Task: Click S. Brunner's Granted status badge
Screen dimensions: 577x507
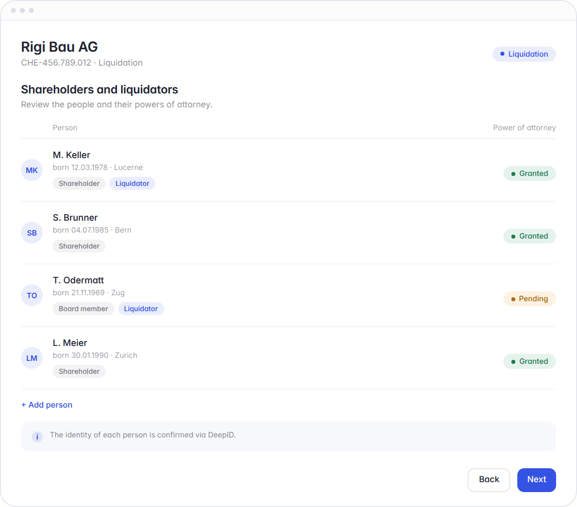Action: [x=530, y=236]
